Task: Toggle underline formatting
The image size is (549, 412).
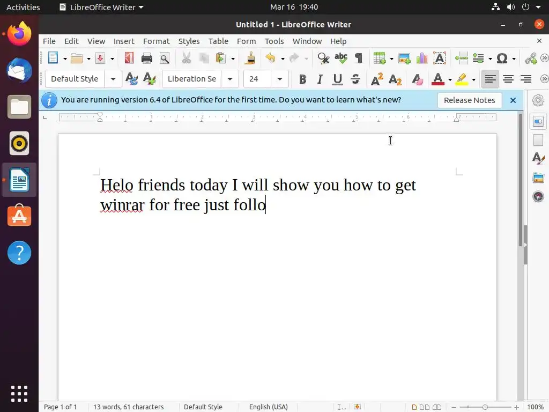Action: tap(338, 79)
